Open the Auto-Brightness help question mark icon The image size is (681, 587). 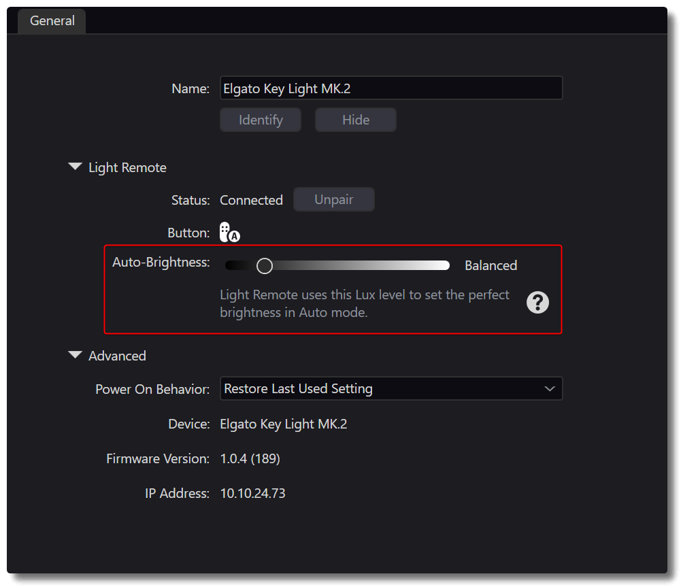pos(537,302)
